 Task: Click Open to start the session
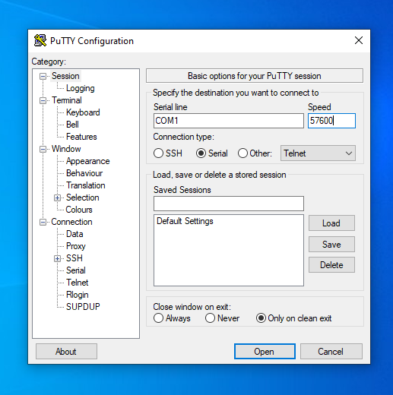tap(265, 352)
